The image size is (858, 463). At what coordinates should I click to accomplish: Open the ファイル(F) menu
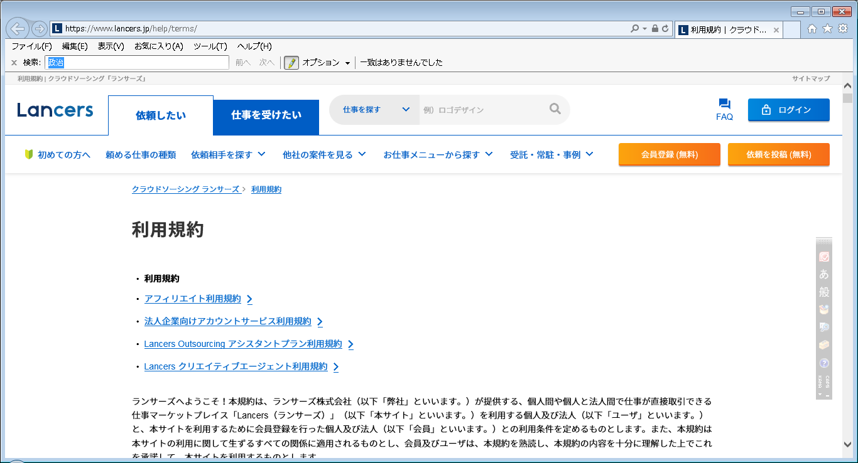tap(31, 46)
